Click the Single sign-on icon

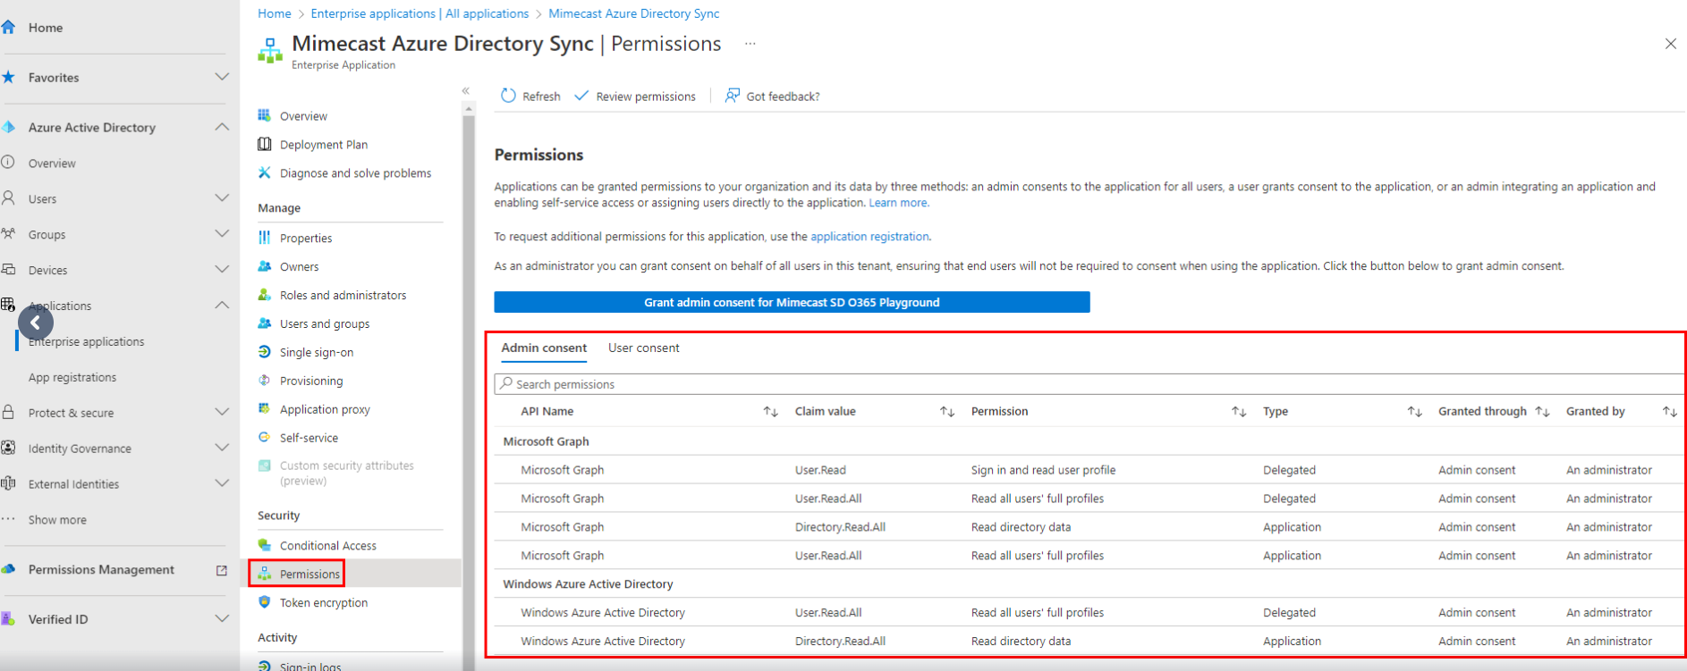[x=265, y=352]
